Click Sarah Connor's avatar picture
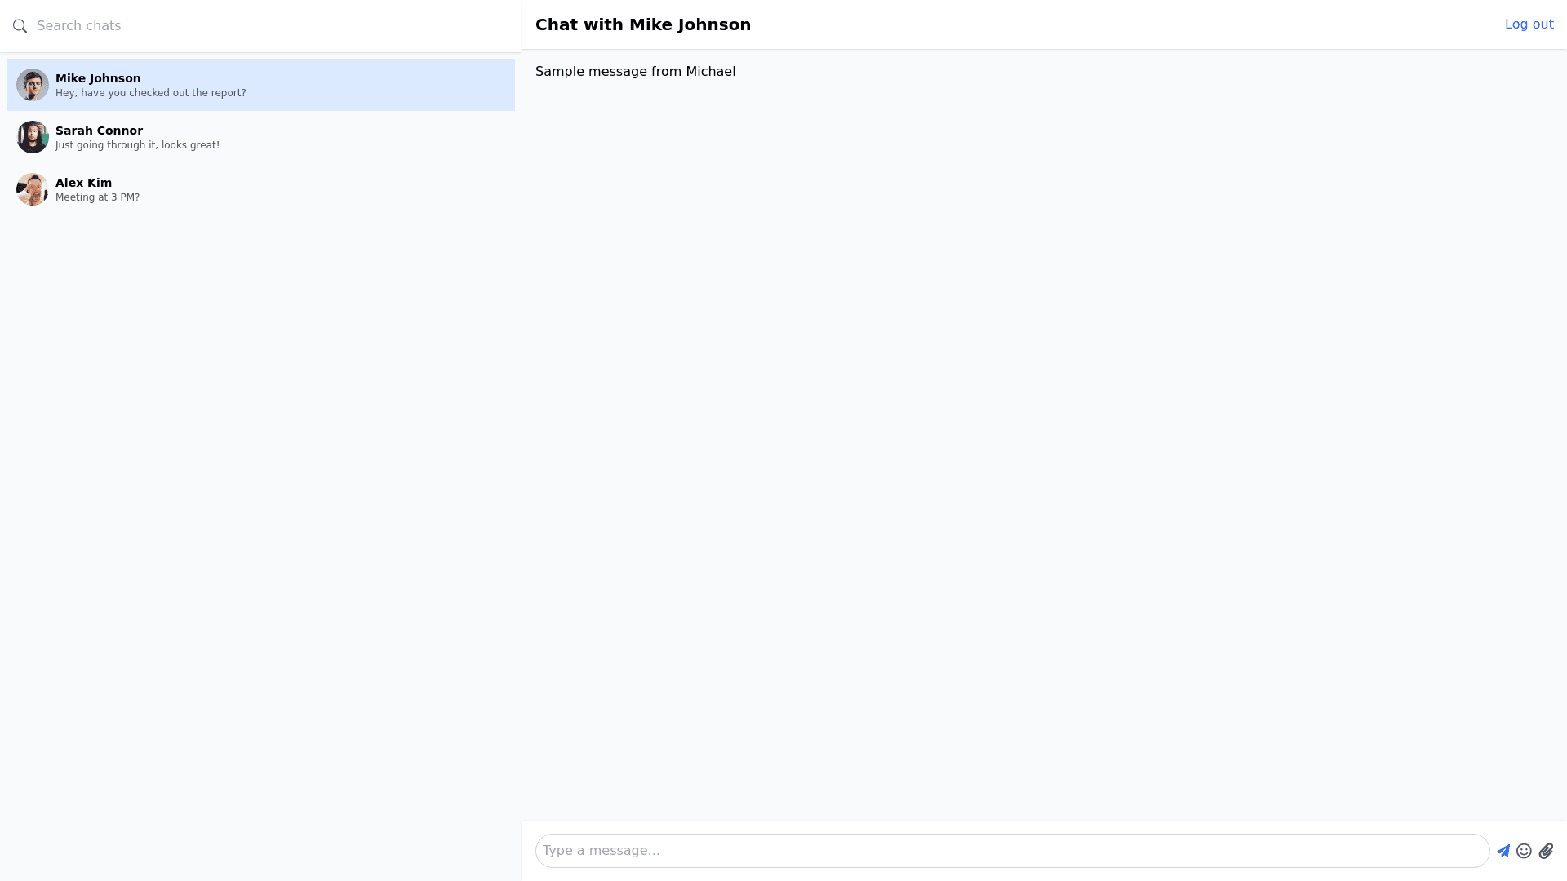The image size is (1567, 881). tap(33, 137)
